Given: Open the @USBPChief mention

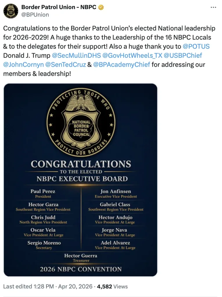Looking at the screenshot, I should [183, 55].
